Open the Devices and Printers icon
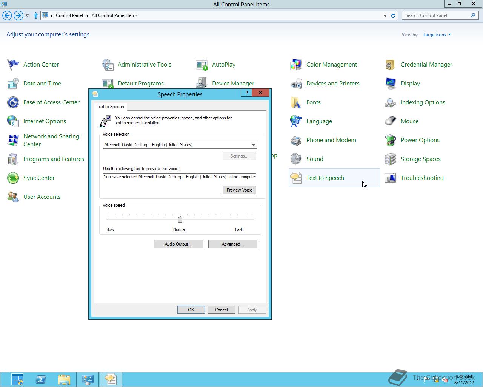This screenshot has width=483, height=387. [296, 84]
